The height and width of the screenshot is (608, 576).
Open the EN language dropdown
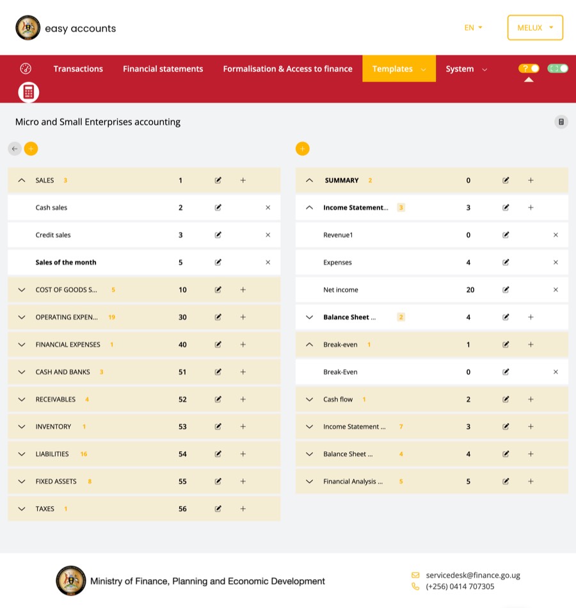473,28
